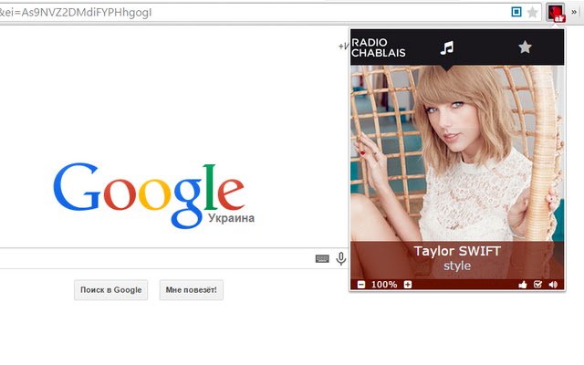Click the blue square icon in address bar
The image size is (584, 365).
pos(516,12)
